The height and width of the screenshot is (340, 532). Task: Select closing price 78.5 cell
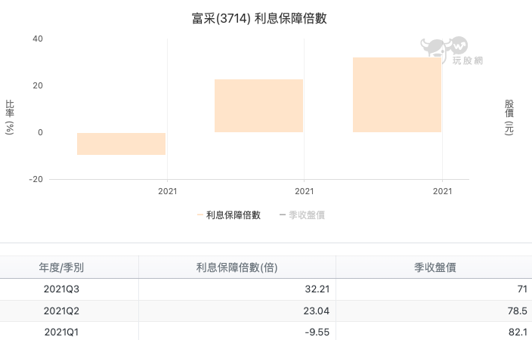[518, 311]
